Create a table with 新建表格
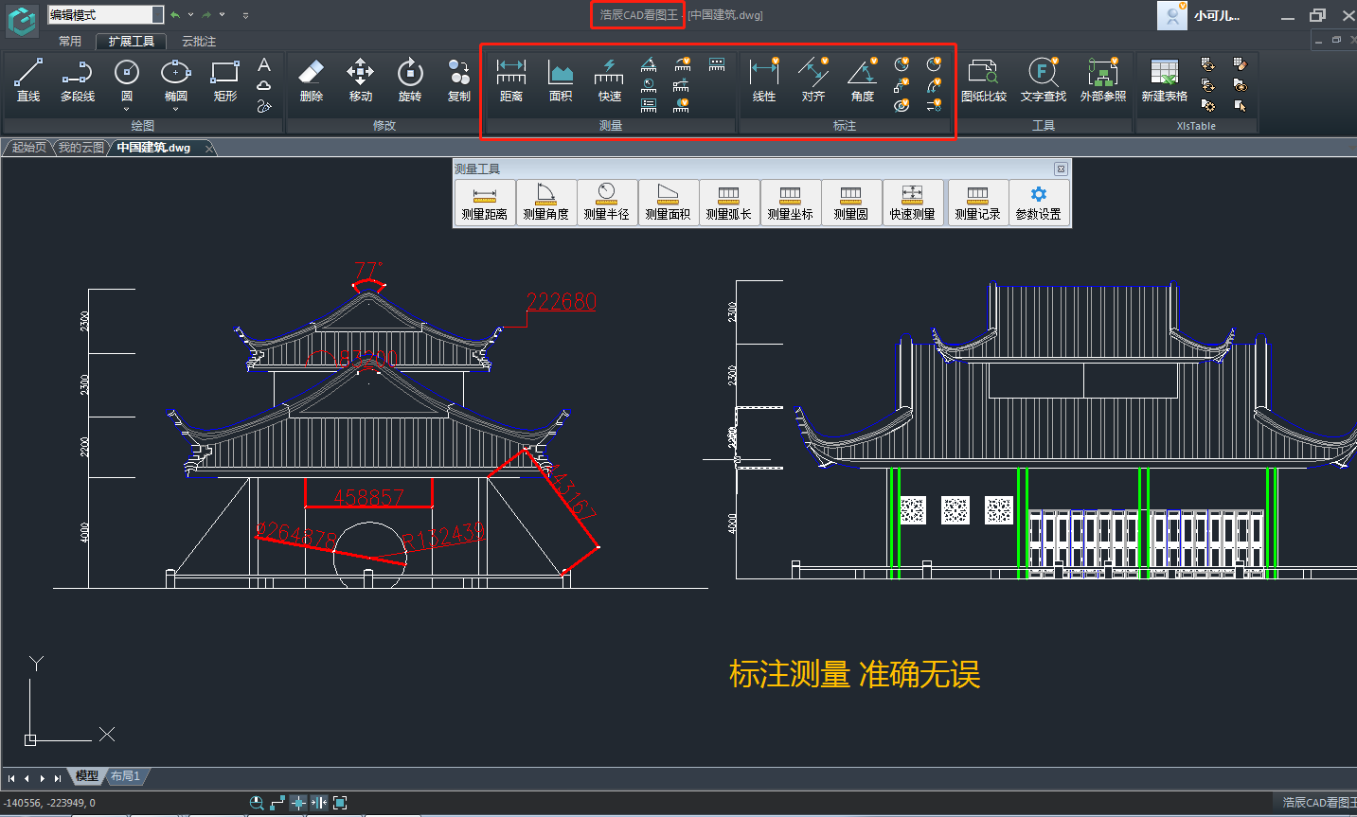 (1164, 80)
